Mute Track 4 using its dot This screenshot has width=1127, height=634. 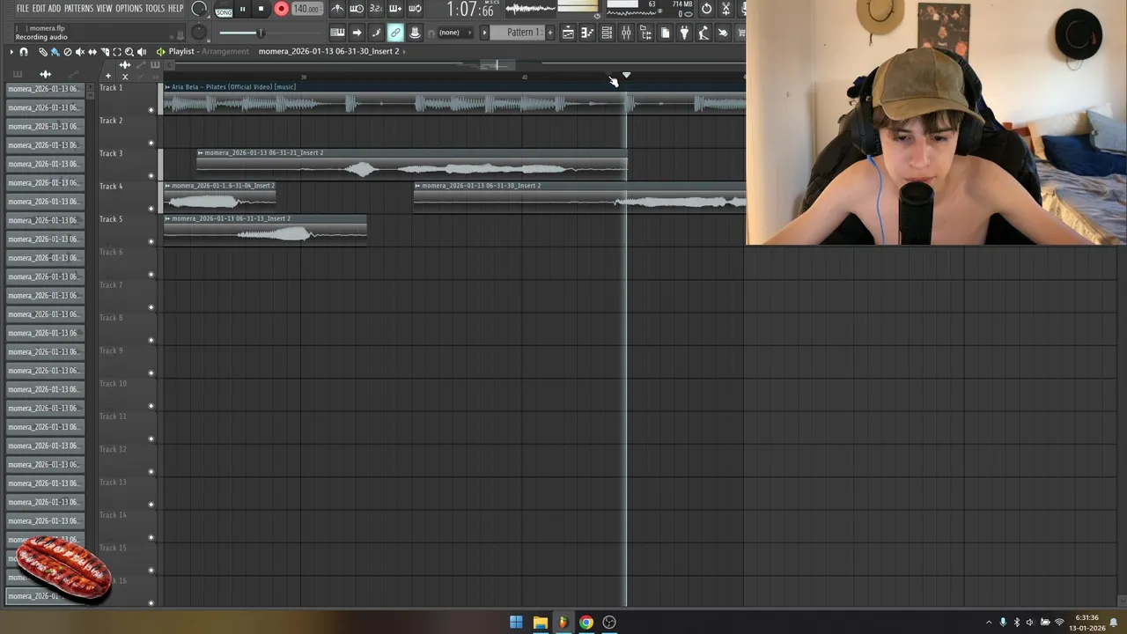pos(151,209)
